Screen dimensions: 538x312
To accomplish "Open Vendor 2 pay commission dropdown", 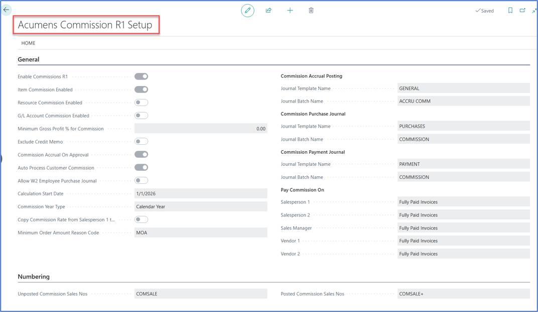I will pyautogui.click(x=464, y=254).
